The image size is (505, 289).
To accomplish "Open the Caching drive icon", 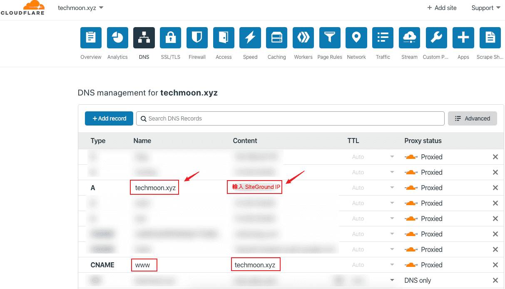I will pyautogui.click(x=276, y=38).
